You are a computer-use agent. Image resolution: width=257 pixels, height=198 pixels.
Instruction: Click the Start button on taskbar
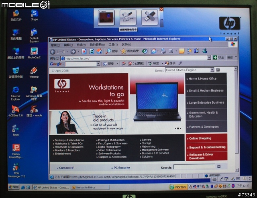pos(14,187)
